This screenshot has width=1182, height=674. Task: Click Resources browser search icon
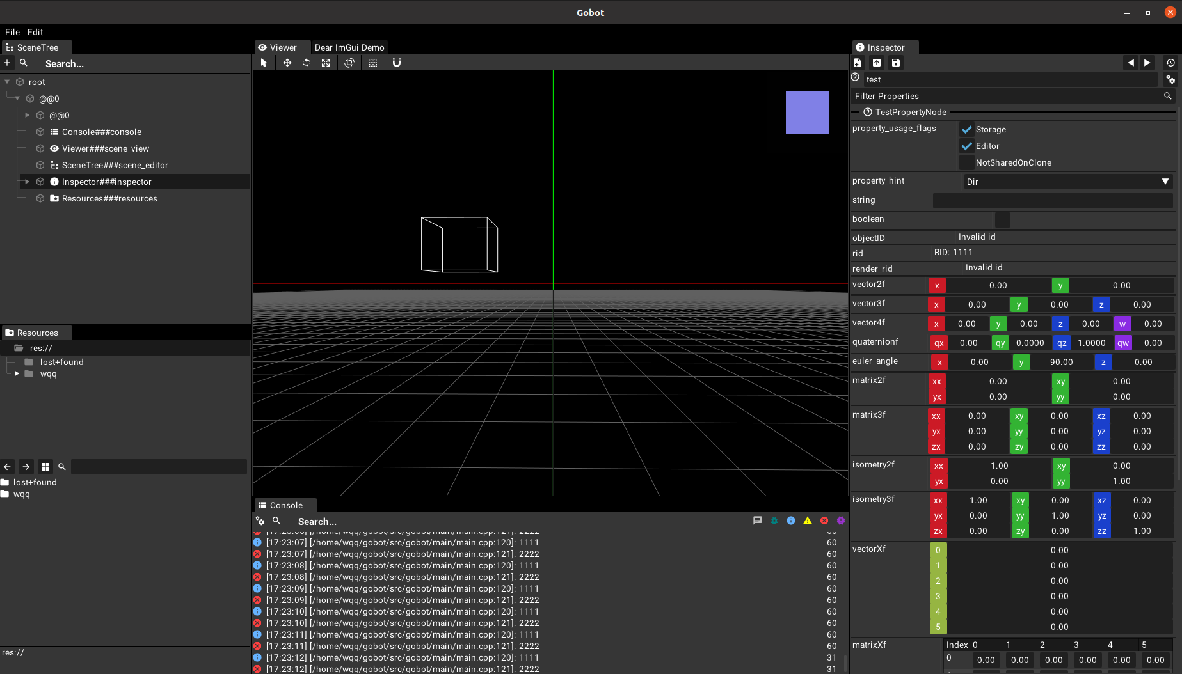coord(62,467)
